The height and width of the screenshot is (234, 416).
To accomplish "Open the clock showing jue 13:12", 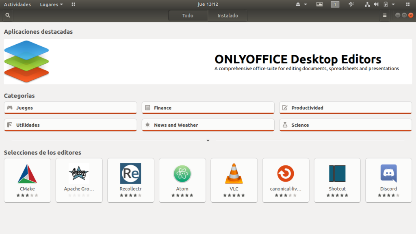I will [x=208, y=4].
